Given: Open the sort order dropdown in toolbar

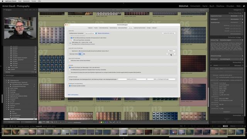Looking at the screenshot, I should (77, 122).
